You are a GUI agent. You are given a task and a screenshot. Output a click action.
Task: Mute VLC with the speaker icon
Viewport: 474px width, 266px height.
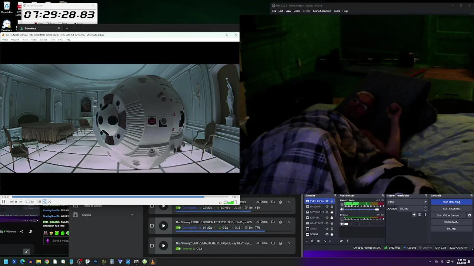220,202
